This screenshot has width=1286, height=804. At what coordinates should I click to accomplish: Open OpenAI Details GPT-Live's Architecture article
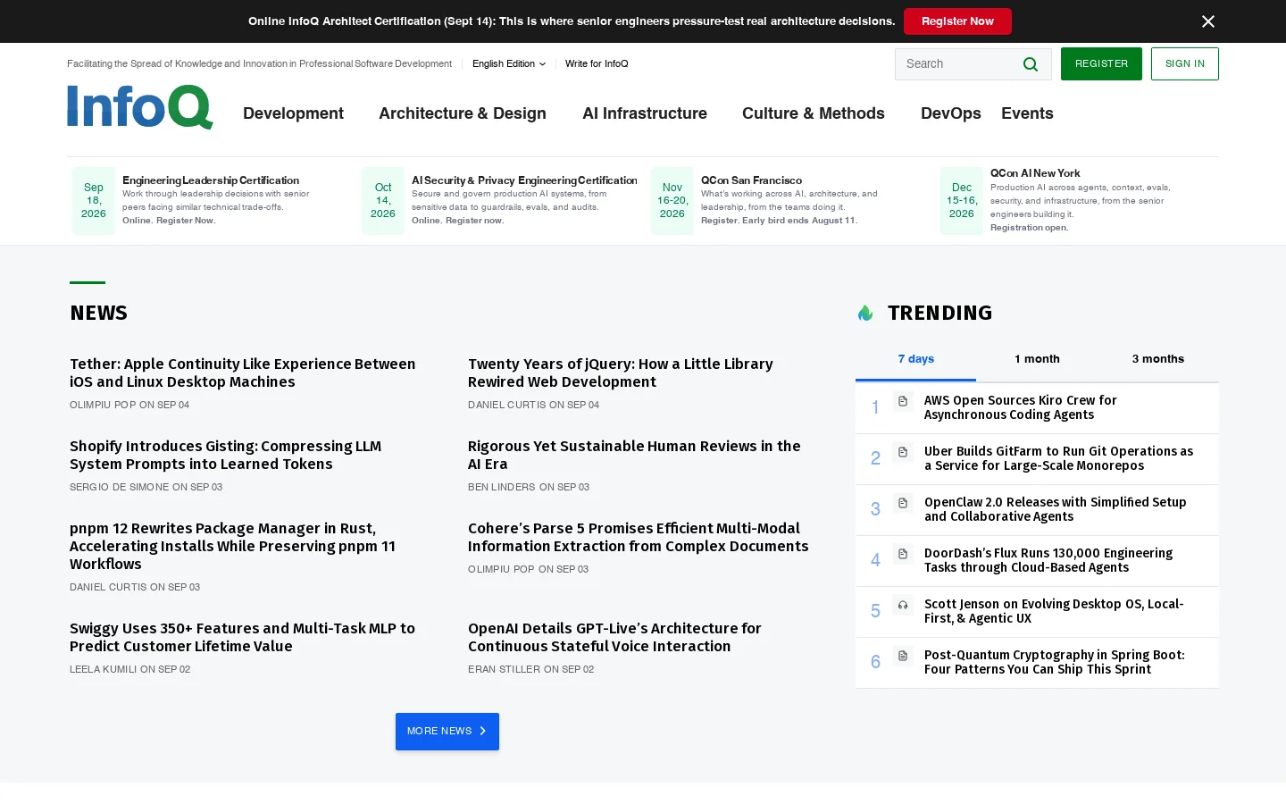614,637
